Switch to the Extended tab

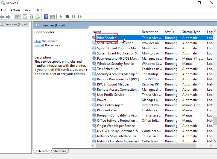[42, 151]
